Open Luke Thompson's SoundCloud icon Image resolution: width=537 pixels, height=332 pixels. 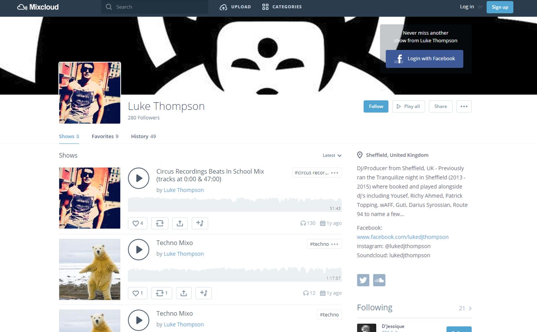tap(379, 280)
